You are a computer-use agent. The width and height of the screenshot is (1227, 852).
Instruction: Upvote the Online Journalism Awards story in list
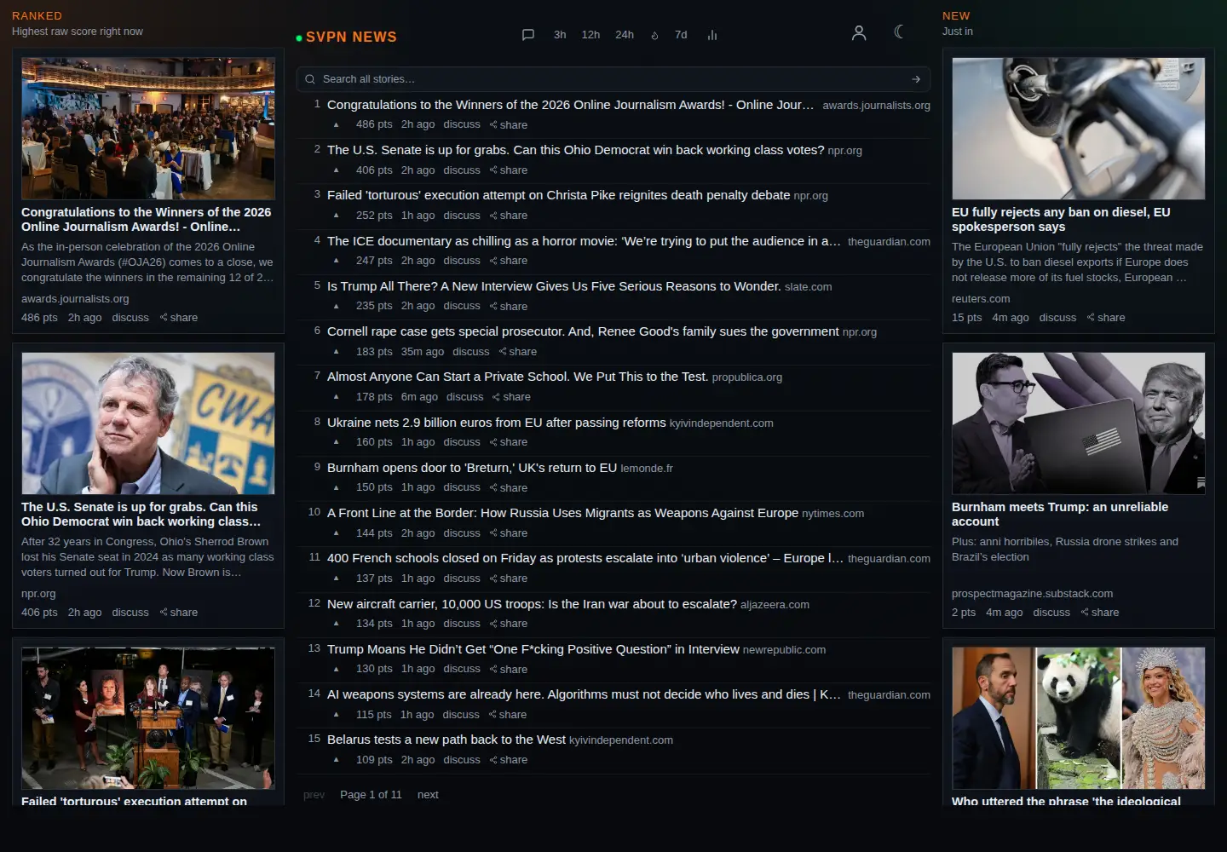[337, 124]
